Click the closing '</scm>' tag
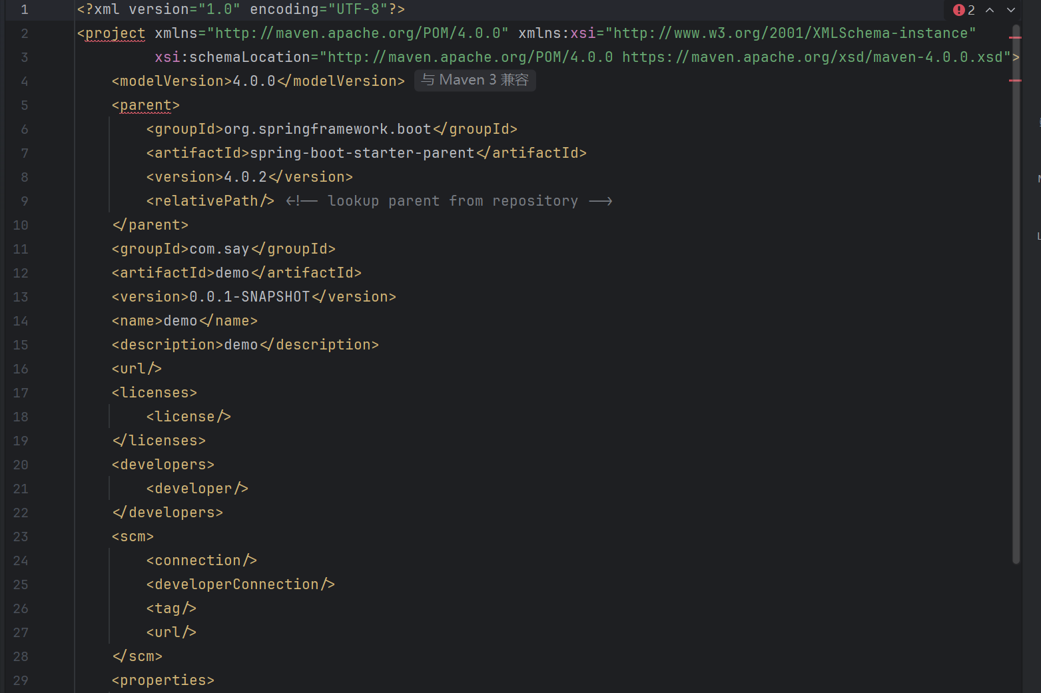This screenshot has height=693, width=1041. point(137,656)
